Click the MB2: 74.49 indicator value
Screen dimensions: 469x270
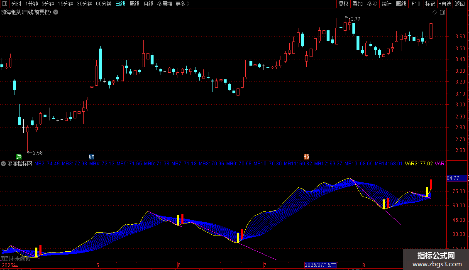click(x=47, y=164)
